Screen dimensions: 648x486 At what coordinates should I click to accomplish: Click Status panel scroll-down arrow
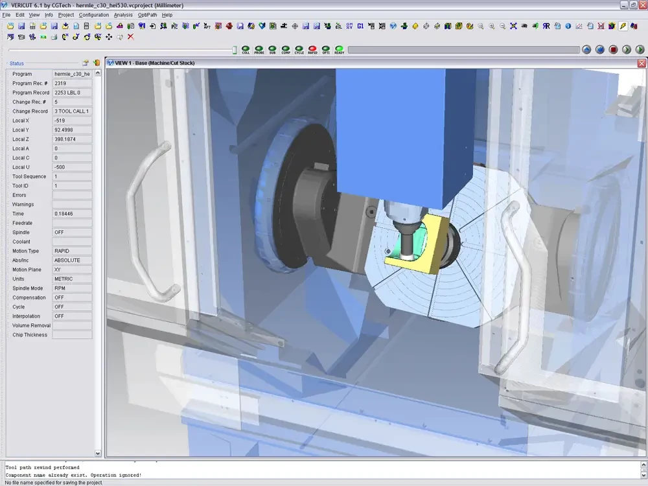98,454
